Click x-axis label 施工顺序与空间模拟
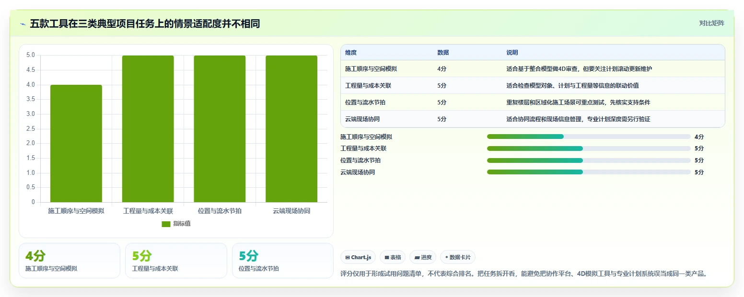744x297 pixels. pyautogui.click(x=76, y=211)
